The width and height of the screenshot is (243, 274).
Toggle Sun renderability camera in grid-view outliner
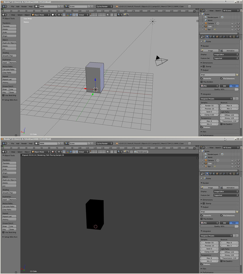pos(238,29)
